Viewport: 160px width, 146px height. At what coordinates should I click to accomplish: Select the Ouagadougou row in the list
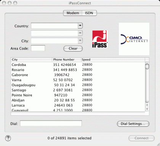(78, 85)
